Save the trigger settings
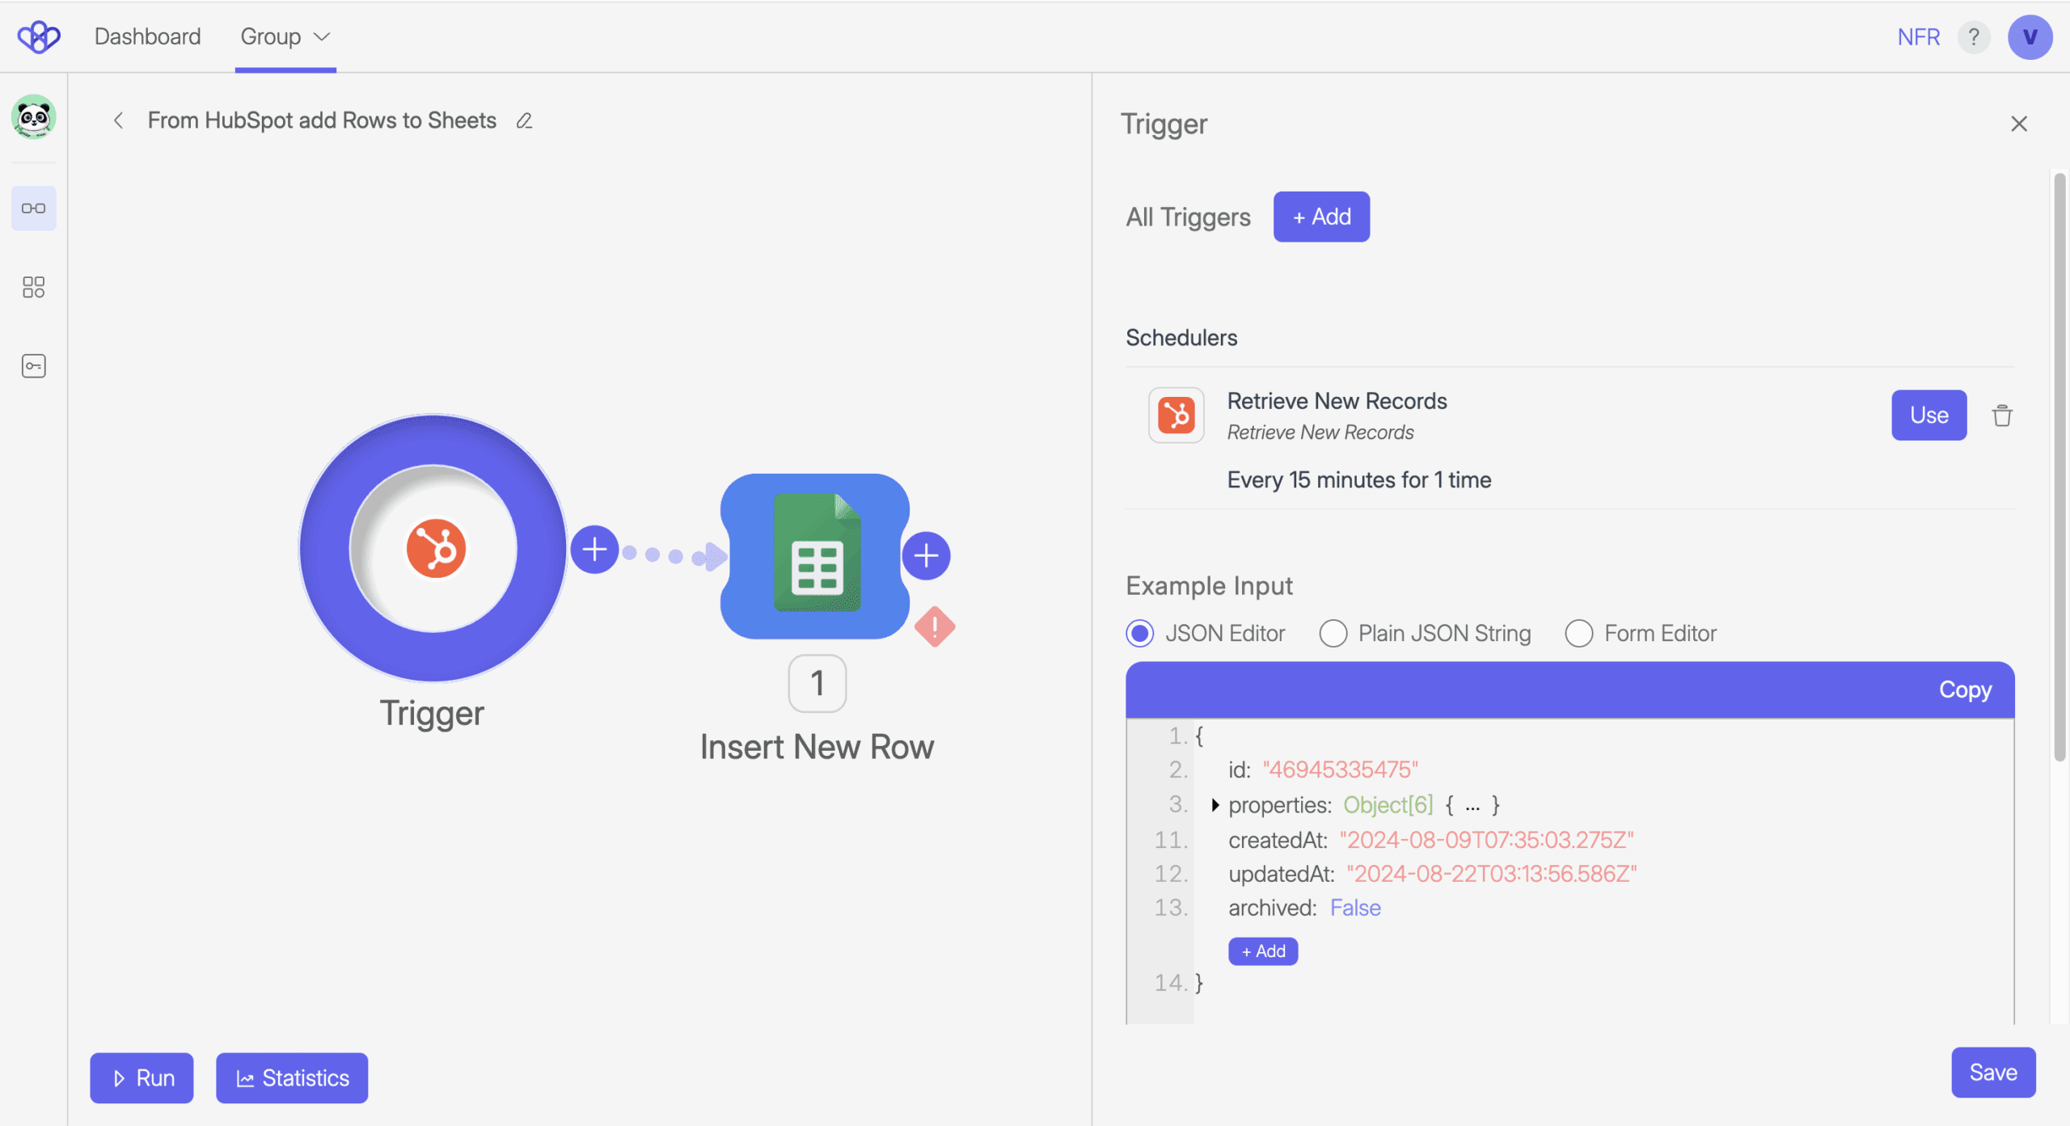 pos(1993,1073)
